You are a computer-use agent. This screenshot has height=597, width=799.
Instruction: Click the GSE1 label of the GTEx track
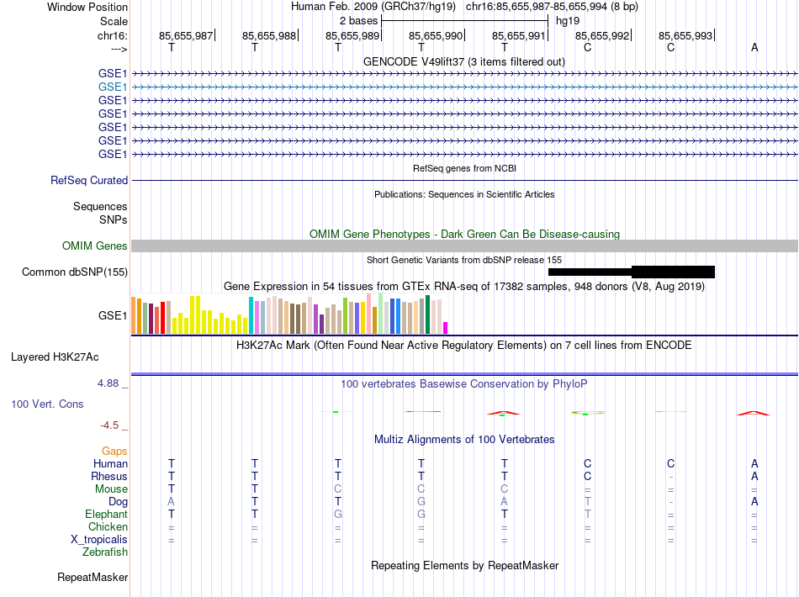113,316
